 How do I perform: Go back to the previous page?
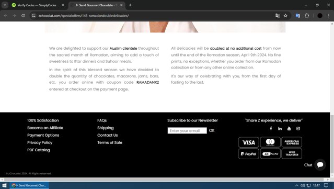tap(6, 16)
